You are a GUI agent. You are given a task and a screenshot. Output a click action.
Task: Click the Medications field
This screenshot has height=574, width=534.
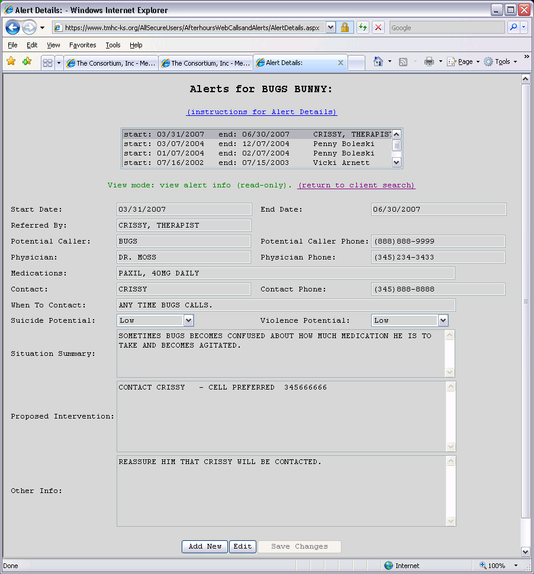click(x=286, y=273)
